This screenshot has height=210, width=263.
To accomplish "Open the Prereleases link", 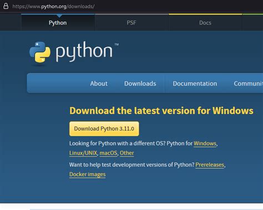I will pyautogui.click(x=210, y=165).
